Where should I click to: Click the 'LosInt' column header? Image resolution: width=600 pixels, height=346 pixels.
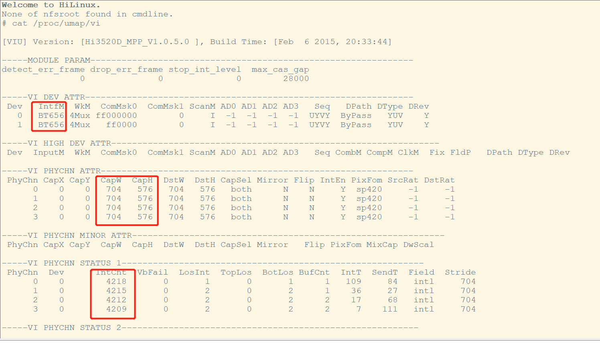(x=195, y=272)
